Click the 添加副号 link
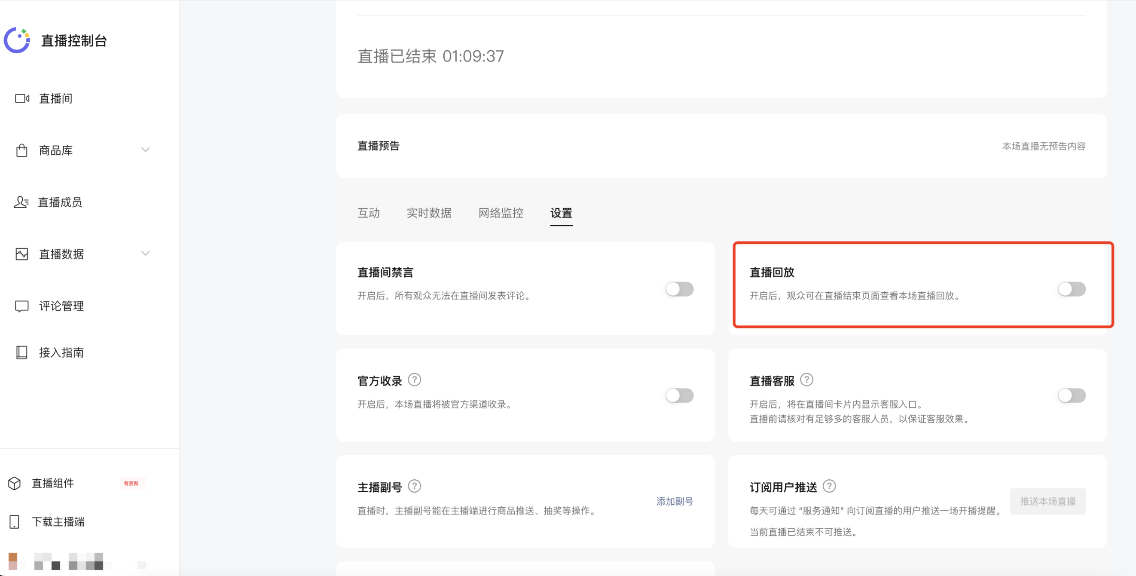1136x576 pixels. [674, 502]
